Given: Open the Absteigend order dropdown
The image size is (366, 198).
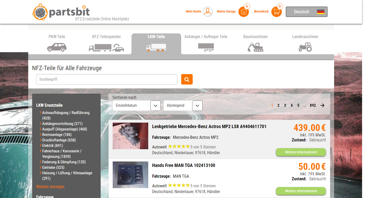Looking at the screenshot, I should coord(183,105).
